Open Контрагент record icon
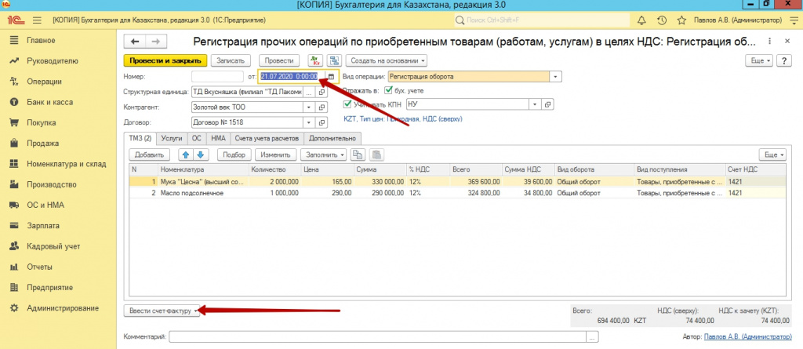The height and width of the screenshot is (349, 803). click(x=322, y=107)
